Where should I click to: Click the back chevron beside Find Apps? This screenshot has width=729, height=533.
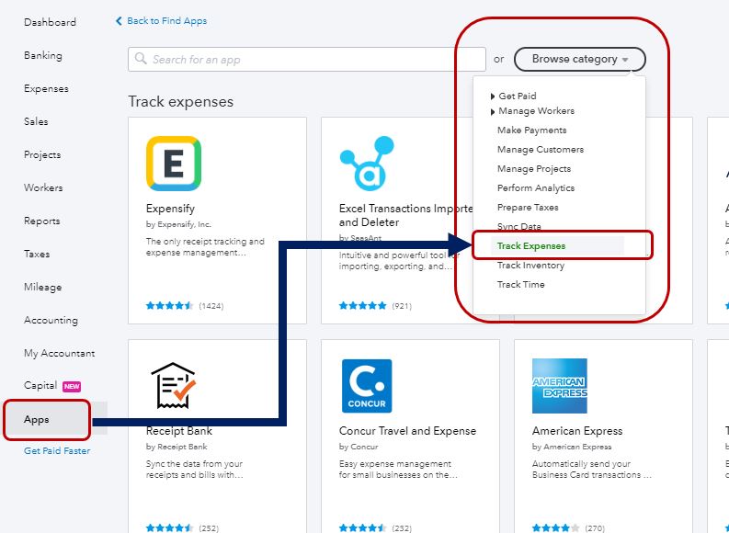coord(119,21)
